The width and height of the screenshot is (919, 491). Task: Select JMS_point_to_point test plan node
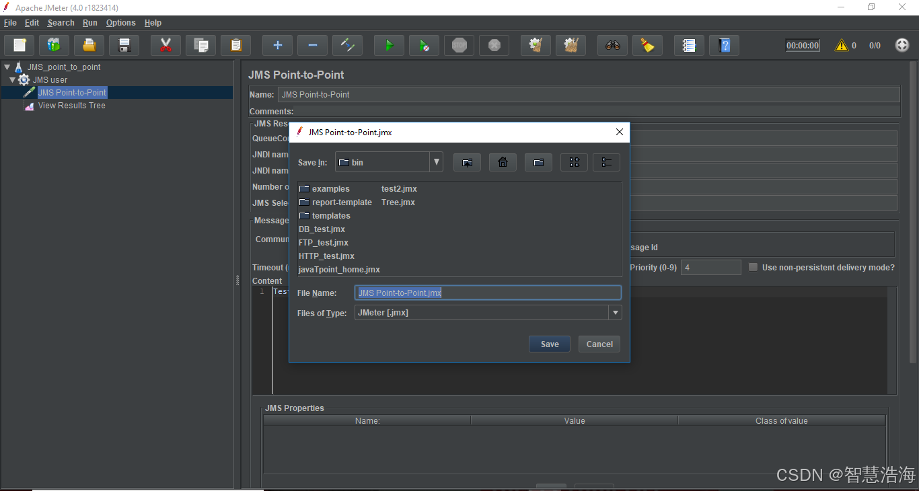pyautogui.click(x=64, y=67)
